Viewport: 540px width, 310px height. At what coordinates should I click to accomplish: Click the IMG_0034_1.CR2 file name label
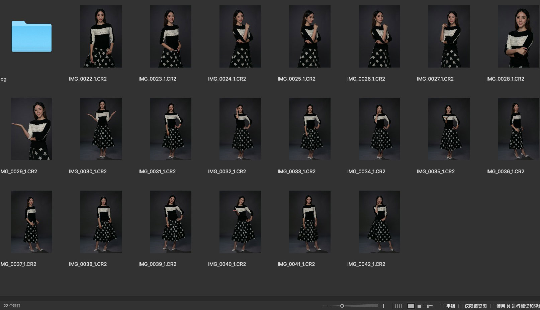tap(366, 172)
